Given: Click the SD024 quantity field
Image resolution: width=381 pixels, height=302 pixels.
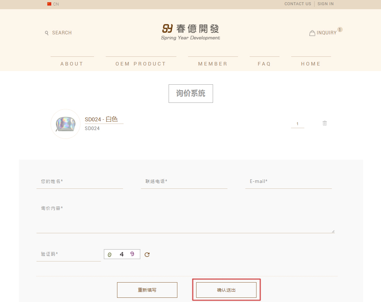Looking at the screenshot, I should tap(297, 124).
